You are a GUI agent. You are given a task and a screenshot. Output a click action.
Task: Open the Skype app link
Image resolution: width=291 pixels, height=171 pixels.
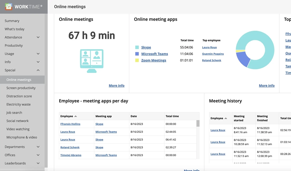146,47
